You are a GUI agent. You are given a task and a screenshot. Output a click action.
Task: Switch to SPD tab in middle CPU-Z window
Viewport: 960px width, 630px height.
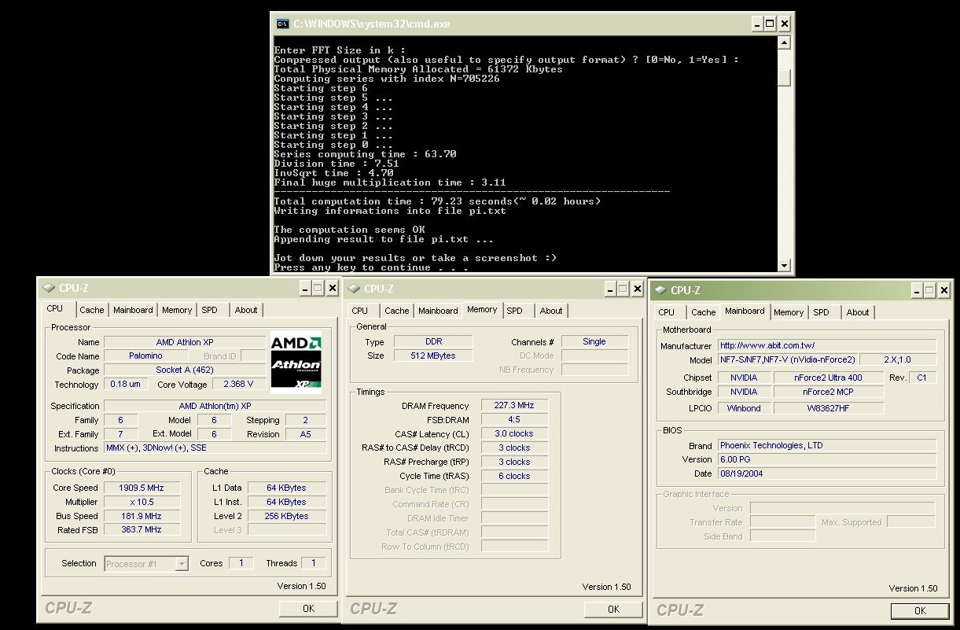click(x=515, y=311)
